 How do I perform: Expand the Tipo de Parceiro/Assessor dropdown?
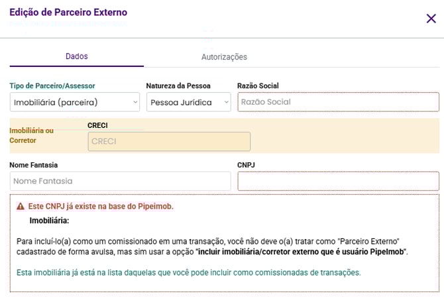tap(76, 102)
